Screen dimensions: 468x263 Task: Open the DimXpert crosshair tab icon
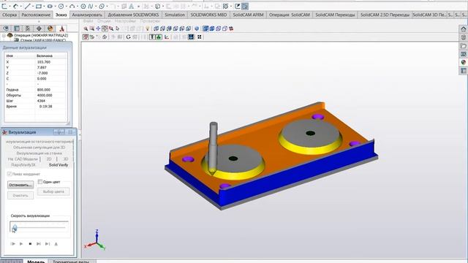coord(39,28)
